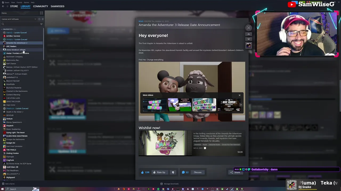Open Spotify from the taskbar

click(x=158, y=189)
